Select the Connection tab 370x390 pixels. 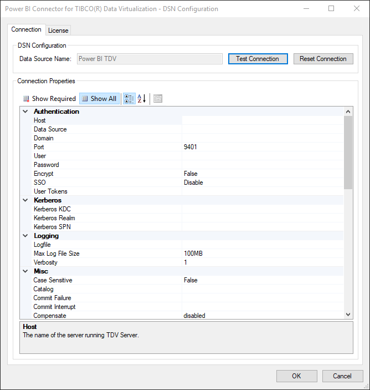pyautogui.click(x=27, y=30)
